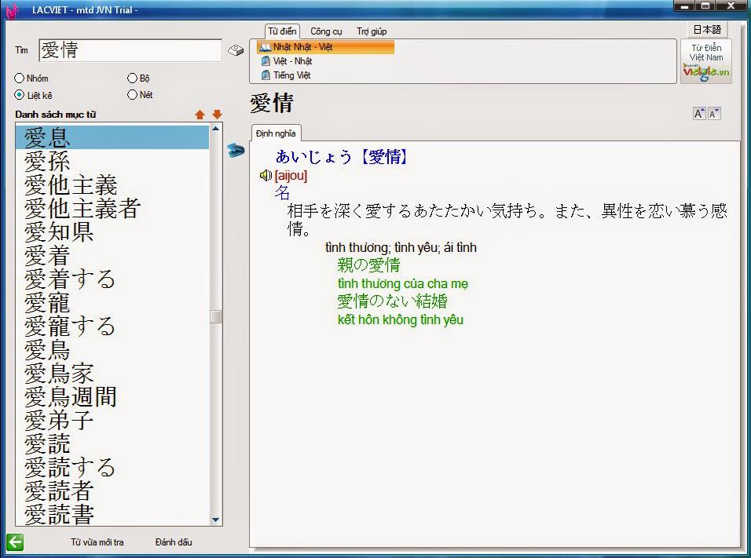Image resolution: width=751 pixels, height=558 pixels.
Task: Click the LACVIET app icon in title bar
Action: pos(13,9)
